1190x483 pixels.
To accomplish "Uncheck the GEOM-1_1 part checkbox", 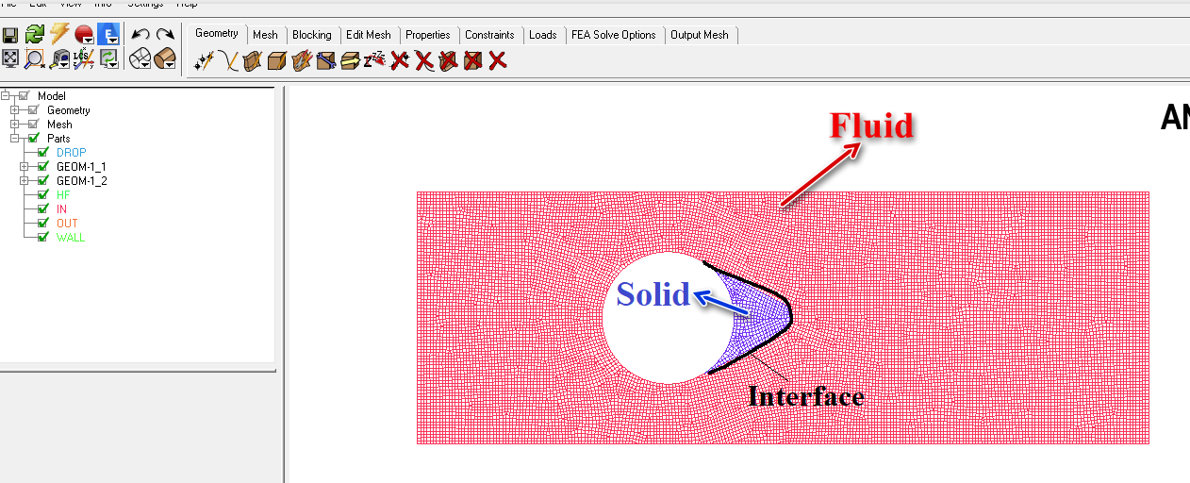I will pyautogui.click(x=42, y=167).
